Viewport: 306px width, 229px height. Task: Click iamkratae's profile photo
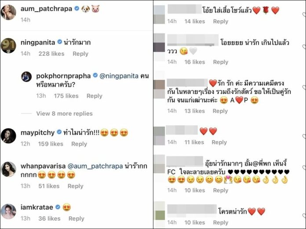click(x=8, y=211)
